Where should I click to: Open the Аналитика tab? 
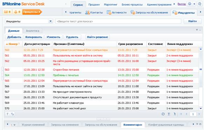(33, 31)
